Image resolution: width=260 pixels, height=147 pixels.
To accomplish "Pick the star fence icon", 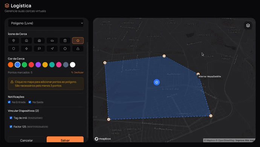I will pos(78,40).
